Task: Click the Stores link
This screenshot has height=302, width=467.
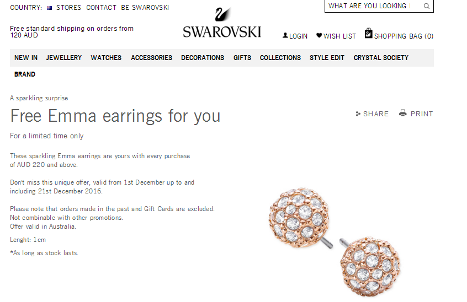Action: coord(68,8)
